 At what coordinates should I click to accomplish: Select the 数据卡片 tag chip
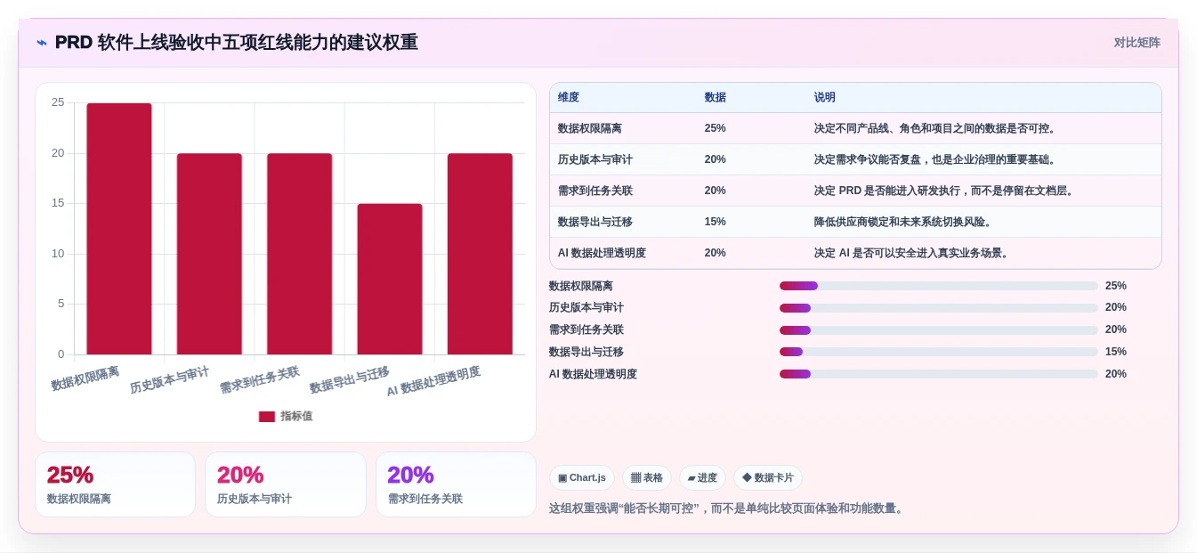pyautogui.click(x=767, y=478)
